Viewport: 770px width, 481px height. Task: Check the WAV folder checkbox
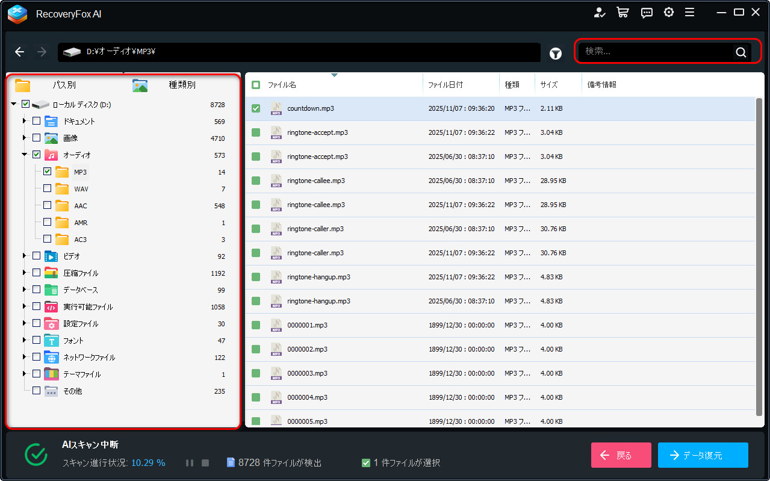click(47, 188)
